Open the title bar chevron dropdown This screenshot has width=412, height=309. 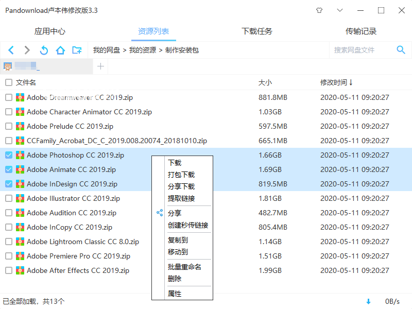[x=341, y=10]
